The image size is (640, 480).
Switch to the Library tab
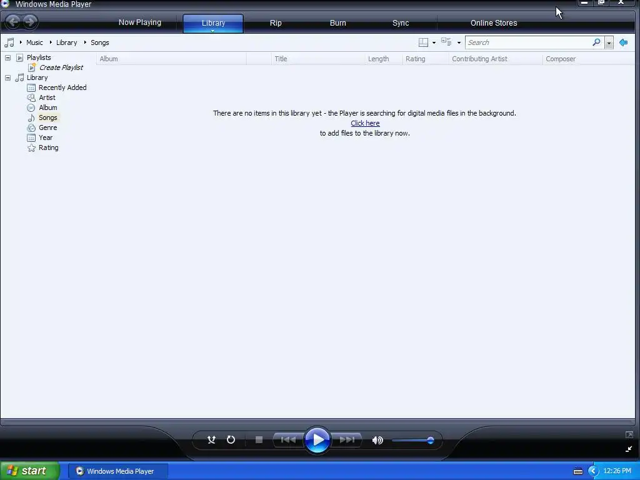pyautogui.click(x=213, y=23)
